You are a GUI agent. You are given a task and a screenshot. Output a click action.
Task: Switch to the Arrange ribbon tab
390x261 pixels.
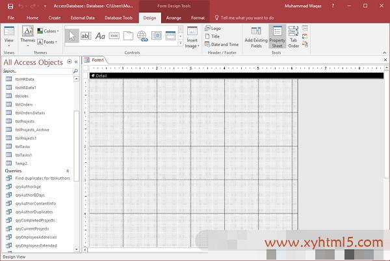[x=174, y=18]
